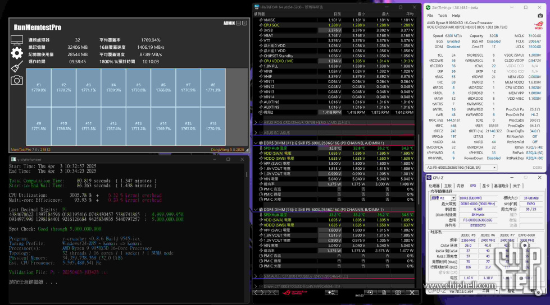
Task: Click HWiNFO log file document icon
Action: 384,293
